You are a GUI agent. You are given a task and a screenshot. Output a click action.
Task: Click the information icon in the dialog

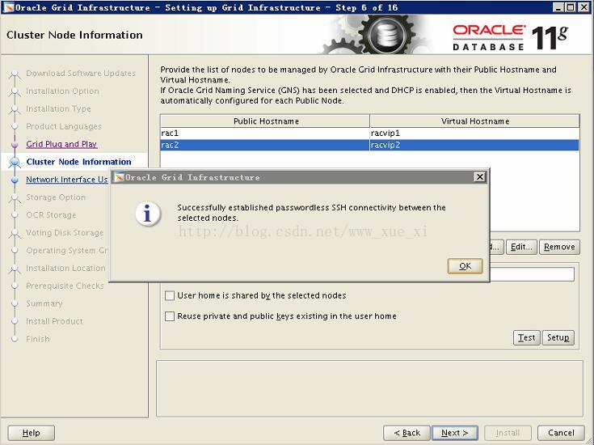tap(148, 214)
